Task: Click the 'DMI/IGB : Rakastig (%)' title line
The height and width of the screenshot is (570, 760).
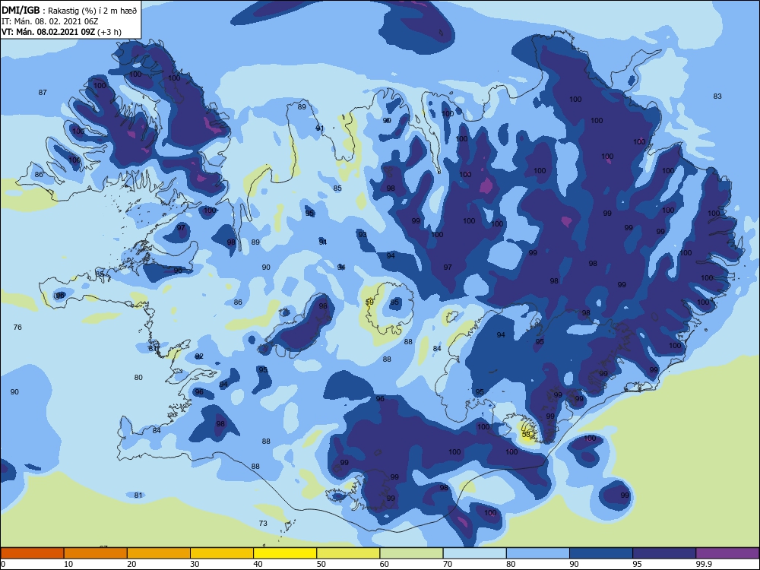Action: (x=69, y=11)
